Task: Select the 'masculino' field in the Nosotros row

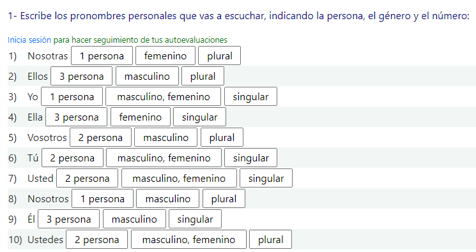Action: (168, 198)
